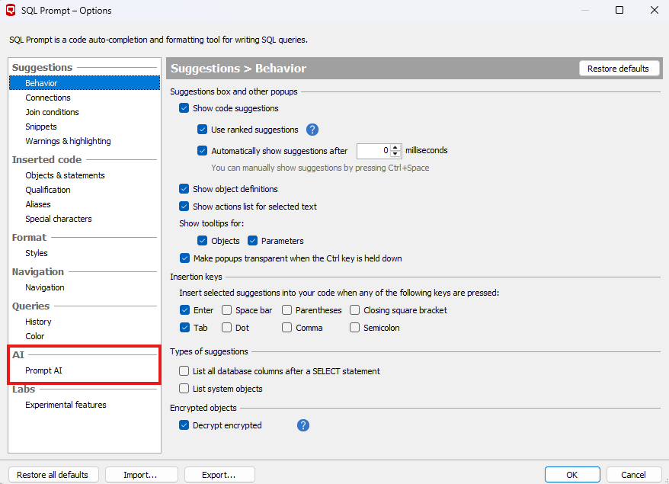Image resolution: width=669 pixels, height=484 pixels.
Task: Toggle Show actions list for selected text
Action: [x=184, y=206]
